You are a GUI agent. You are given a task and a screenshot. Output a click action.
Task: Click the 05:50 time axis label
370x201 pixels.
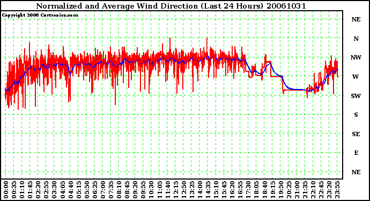[87, 190]
